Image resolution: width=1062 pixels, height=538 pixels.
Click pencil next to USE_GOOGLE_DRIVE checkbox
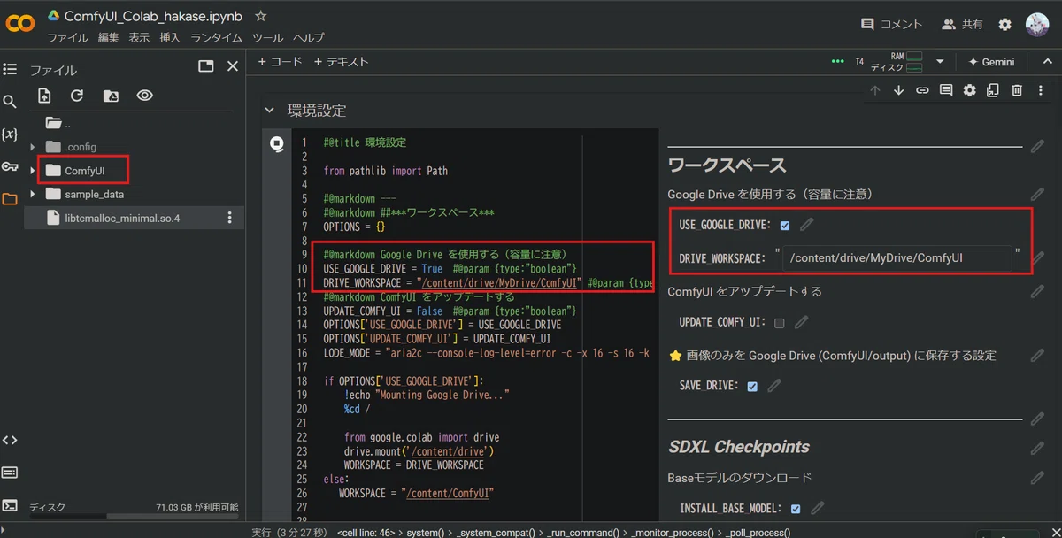click(807, 225)
